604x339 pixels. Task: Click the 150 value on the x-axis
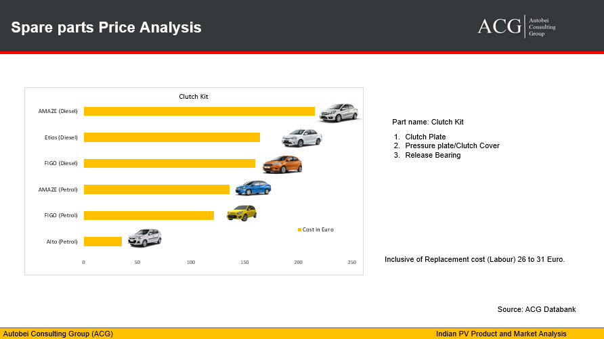click(244, 263)
